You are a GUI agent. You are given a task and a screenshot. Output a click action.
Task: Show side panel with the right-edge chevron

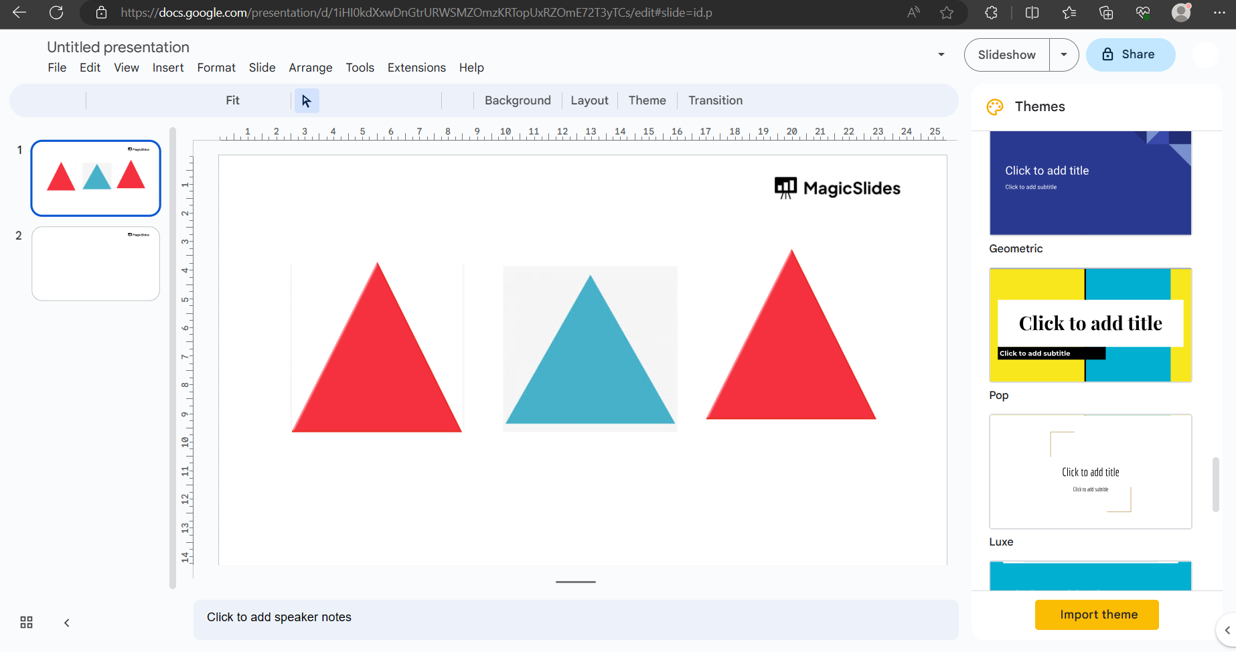click(x=1227, y=630)
